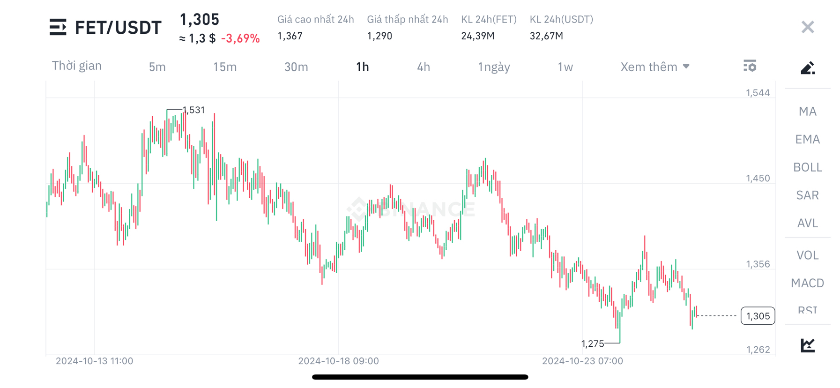Viewport: 840px width, 388px height.
Task: Open the chart settings icon
Action: [x=750, y=66]
